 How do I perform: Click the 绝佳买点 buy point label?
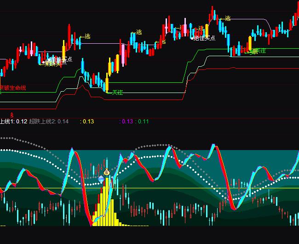tap(205, 38)
